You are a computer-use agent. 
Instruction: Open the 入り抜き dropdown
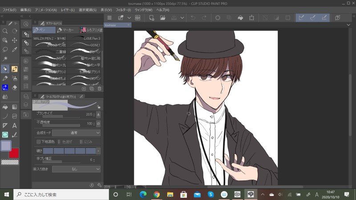coord(76,169)
